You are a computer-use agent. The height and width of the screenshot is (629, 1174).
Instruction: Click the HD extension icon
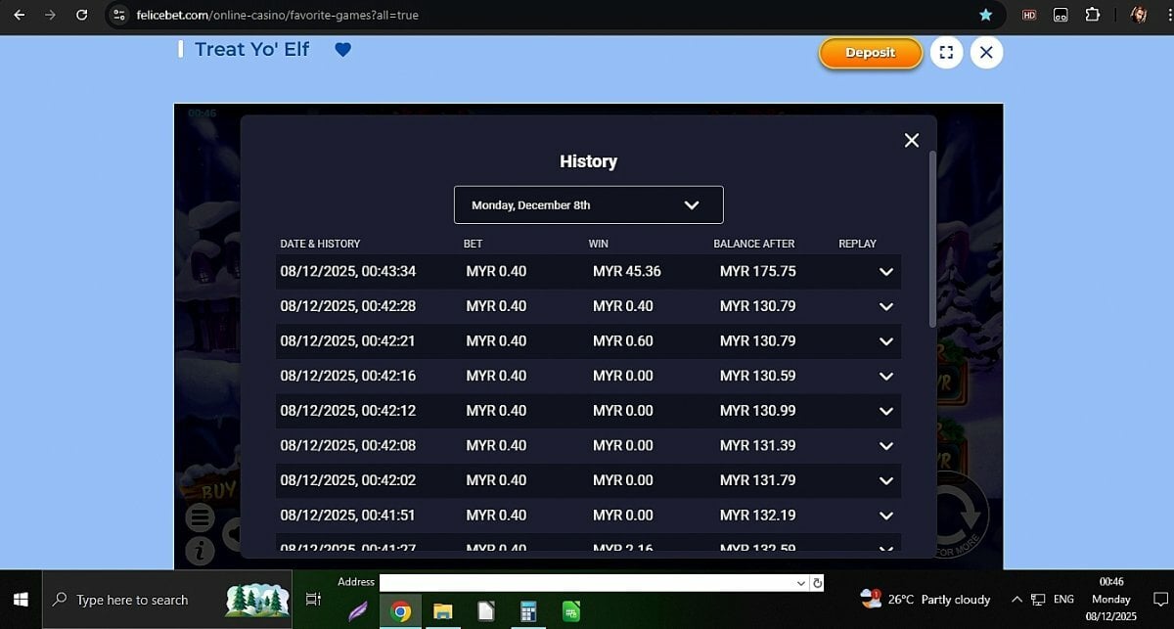[1029, 15]
